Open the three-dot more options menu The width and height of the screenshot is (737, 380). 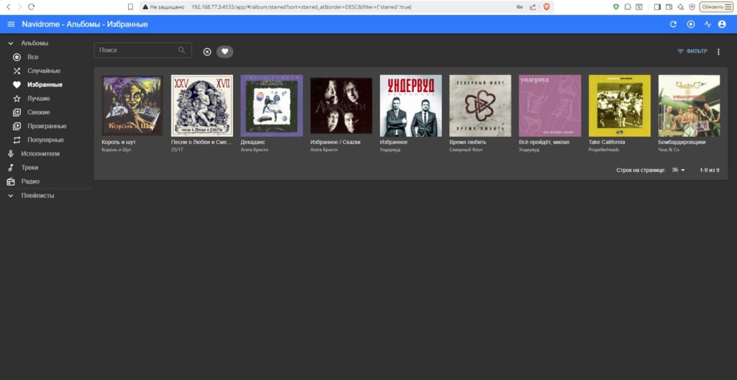point(718,52)
